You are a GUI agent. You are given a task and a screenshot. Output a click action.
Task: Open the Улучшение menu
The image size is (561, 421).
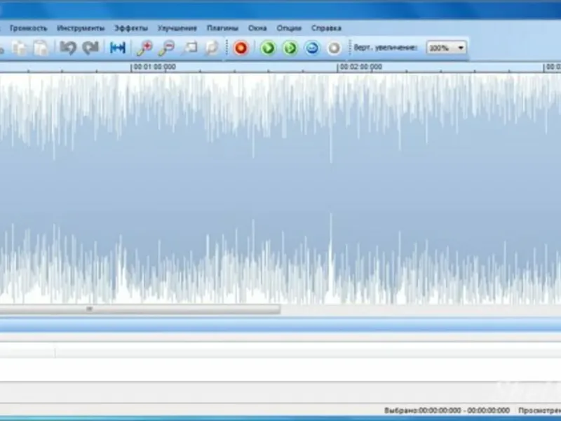[177, 28]
